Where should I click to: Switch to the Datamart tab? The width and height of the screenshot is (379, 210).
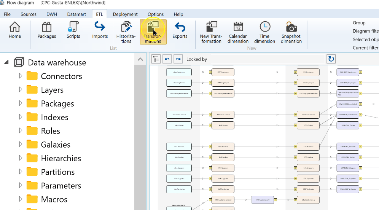pyautogui.click(x=76, y=14)
